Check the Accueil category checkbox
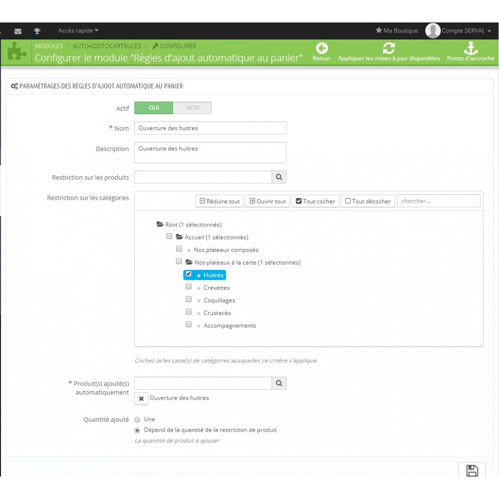Screen dimensions: 499x499 click(169, 236)
